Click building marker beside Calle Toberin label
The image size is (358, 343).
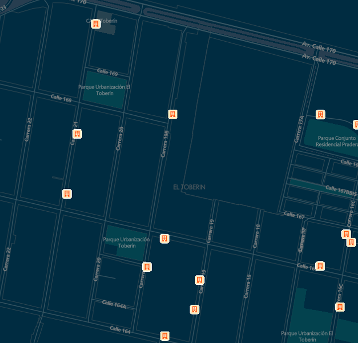(x=96, y=23)
